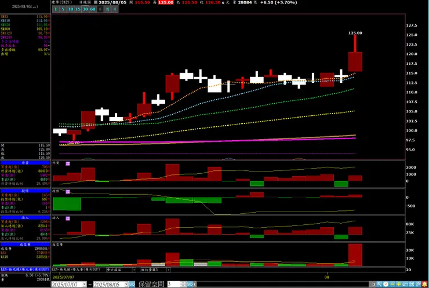The width and height of the screenshot is (429, 288).
Task: Click the 成交量 28084 value row
Action: [x=25, y=249]
